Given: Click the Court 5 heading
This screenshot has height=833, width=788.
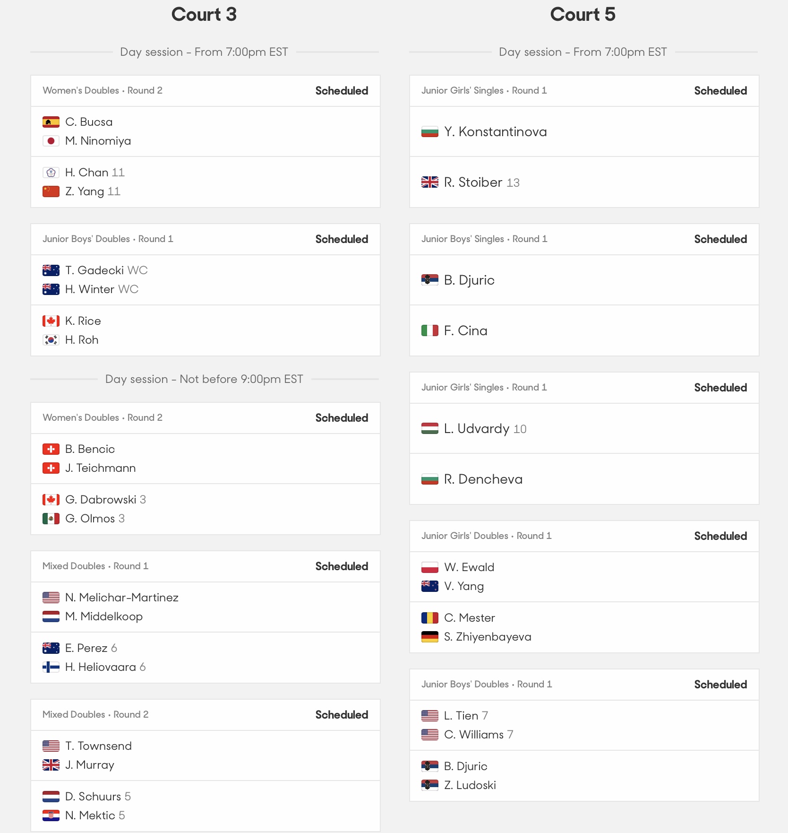Looking at the screenshot, I should tap(583, 14).
